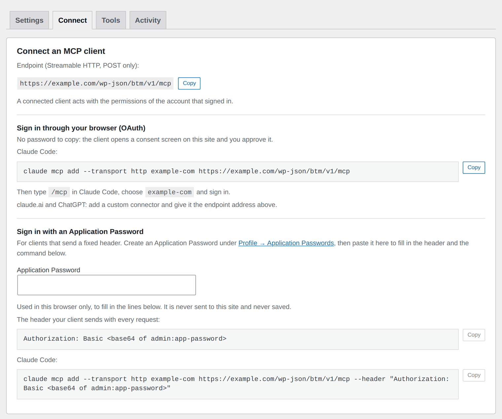
Task: View the Activity tab
Action: coord(148,20)
